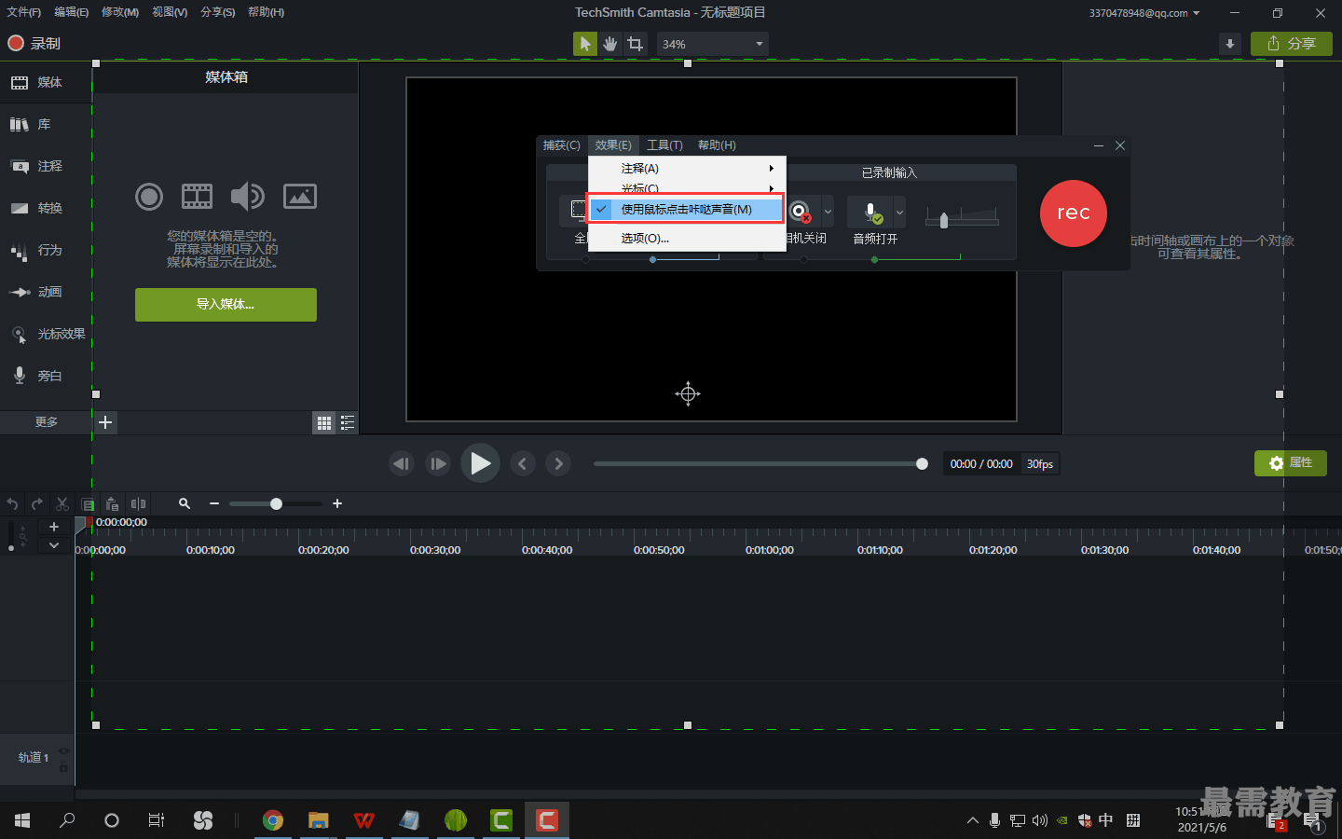Switch media bin to thumbnail grid view

(324, 423)
